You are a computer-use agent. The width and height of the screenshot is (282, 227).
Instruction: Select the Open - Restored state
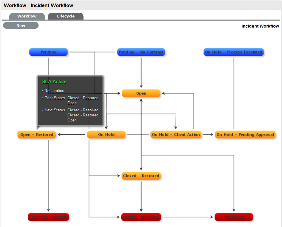pos(37,135)
